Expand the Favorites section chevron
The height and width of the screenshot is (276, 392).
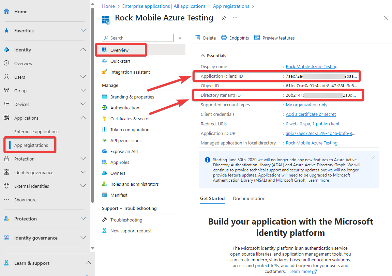pos(83,31)
